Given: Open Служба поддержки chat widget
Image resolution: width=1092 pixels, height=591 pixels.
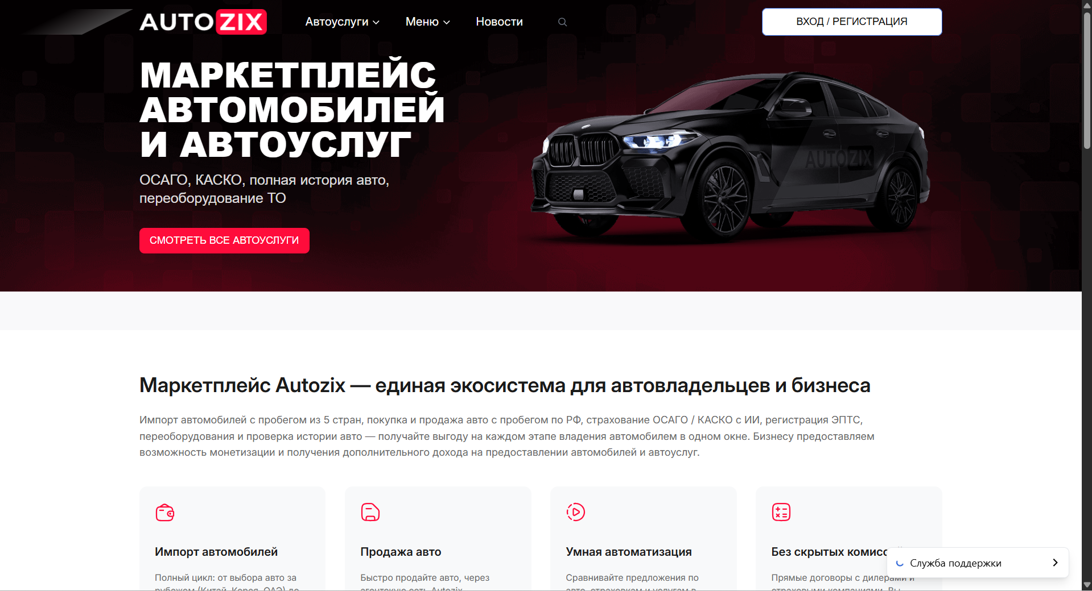Looking at the screenshot, I should coord(978,563).
